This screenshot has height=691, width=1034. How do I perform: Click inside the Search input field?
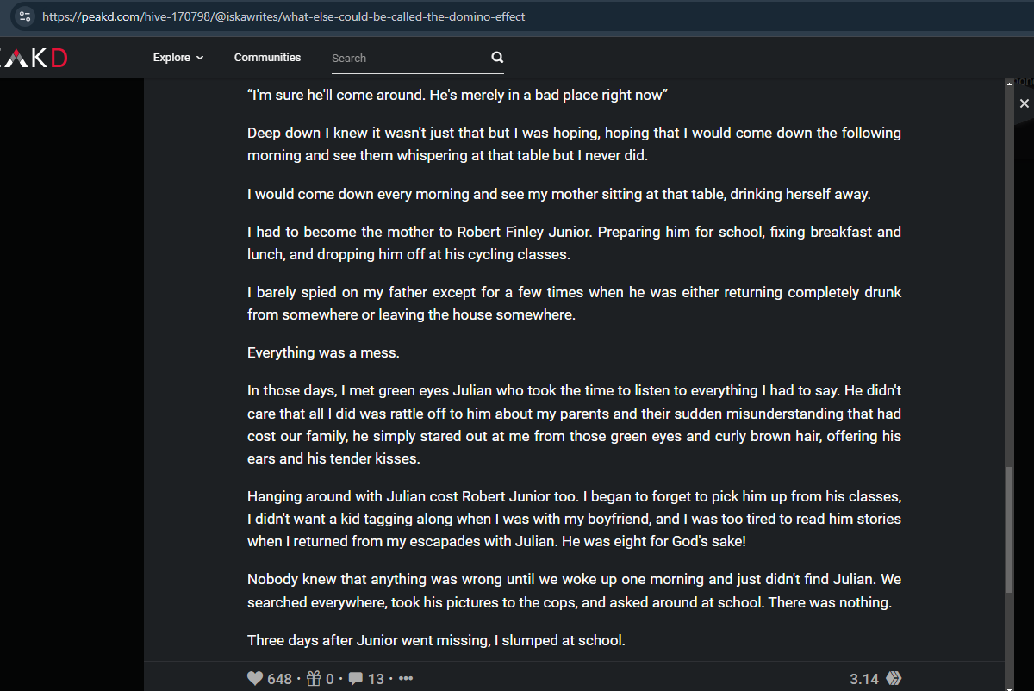click(x=408, y=58)
